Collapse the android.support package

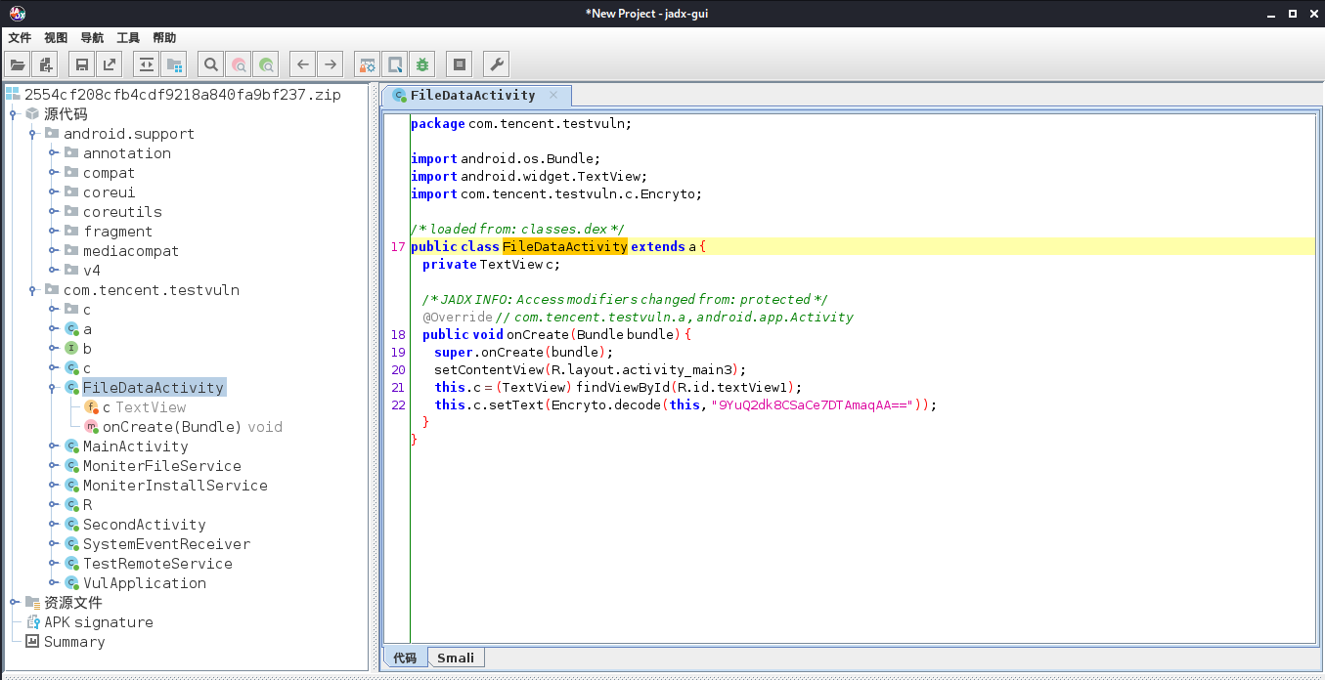(x=33, y=134)
